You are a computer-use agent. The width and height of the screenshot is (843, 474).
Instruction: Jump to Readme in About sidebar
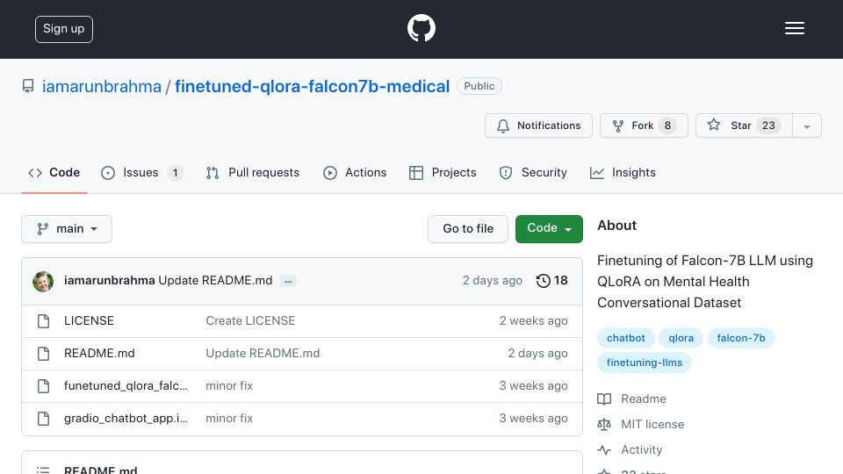[x=644, y=399]
